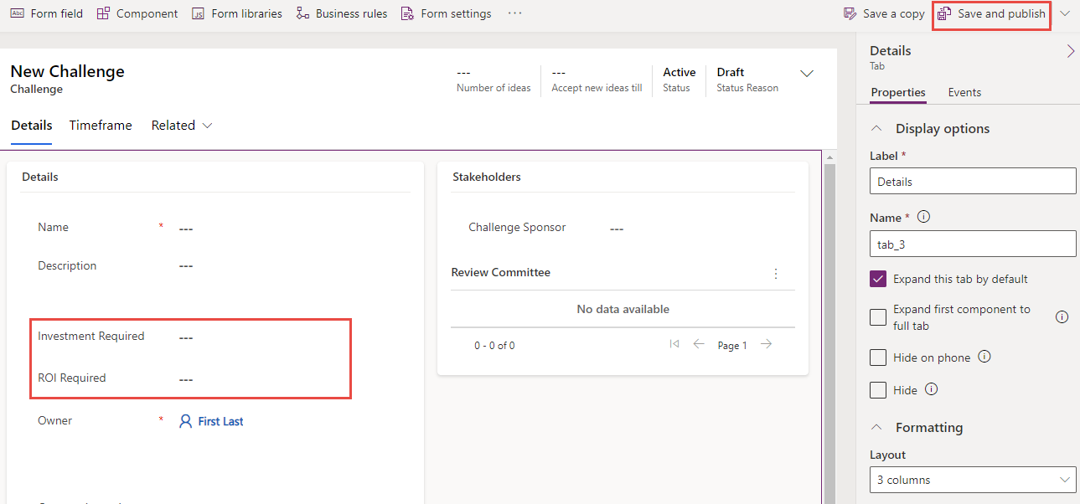Image resolution: width=1080 pixels, height=504 pixels.
Task: Click Save and publish button
Action: [992, 14]
